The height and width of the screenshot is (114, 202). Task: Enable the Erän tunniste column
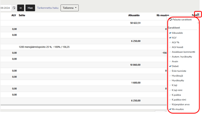178,71
